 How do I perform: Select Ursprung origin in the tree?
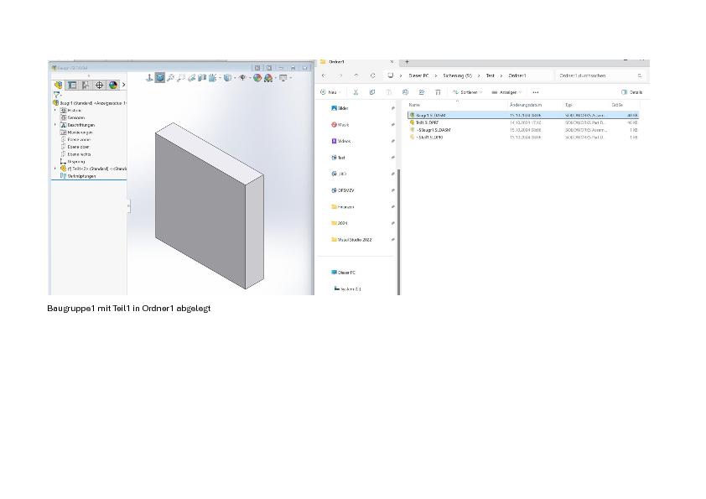click(x=72, y=161)
